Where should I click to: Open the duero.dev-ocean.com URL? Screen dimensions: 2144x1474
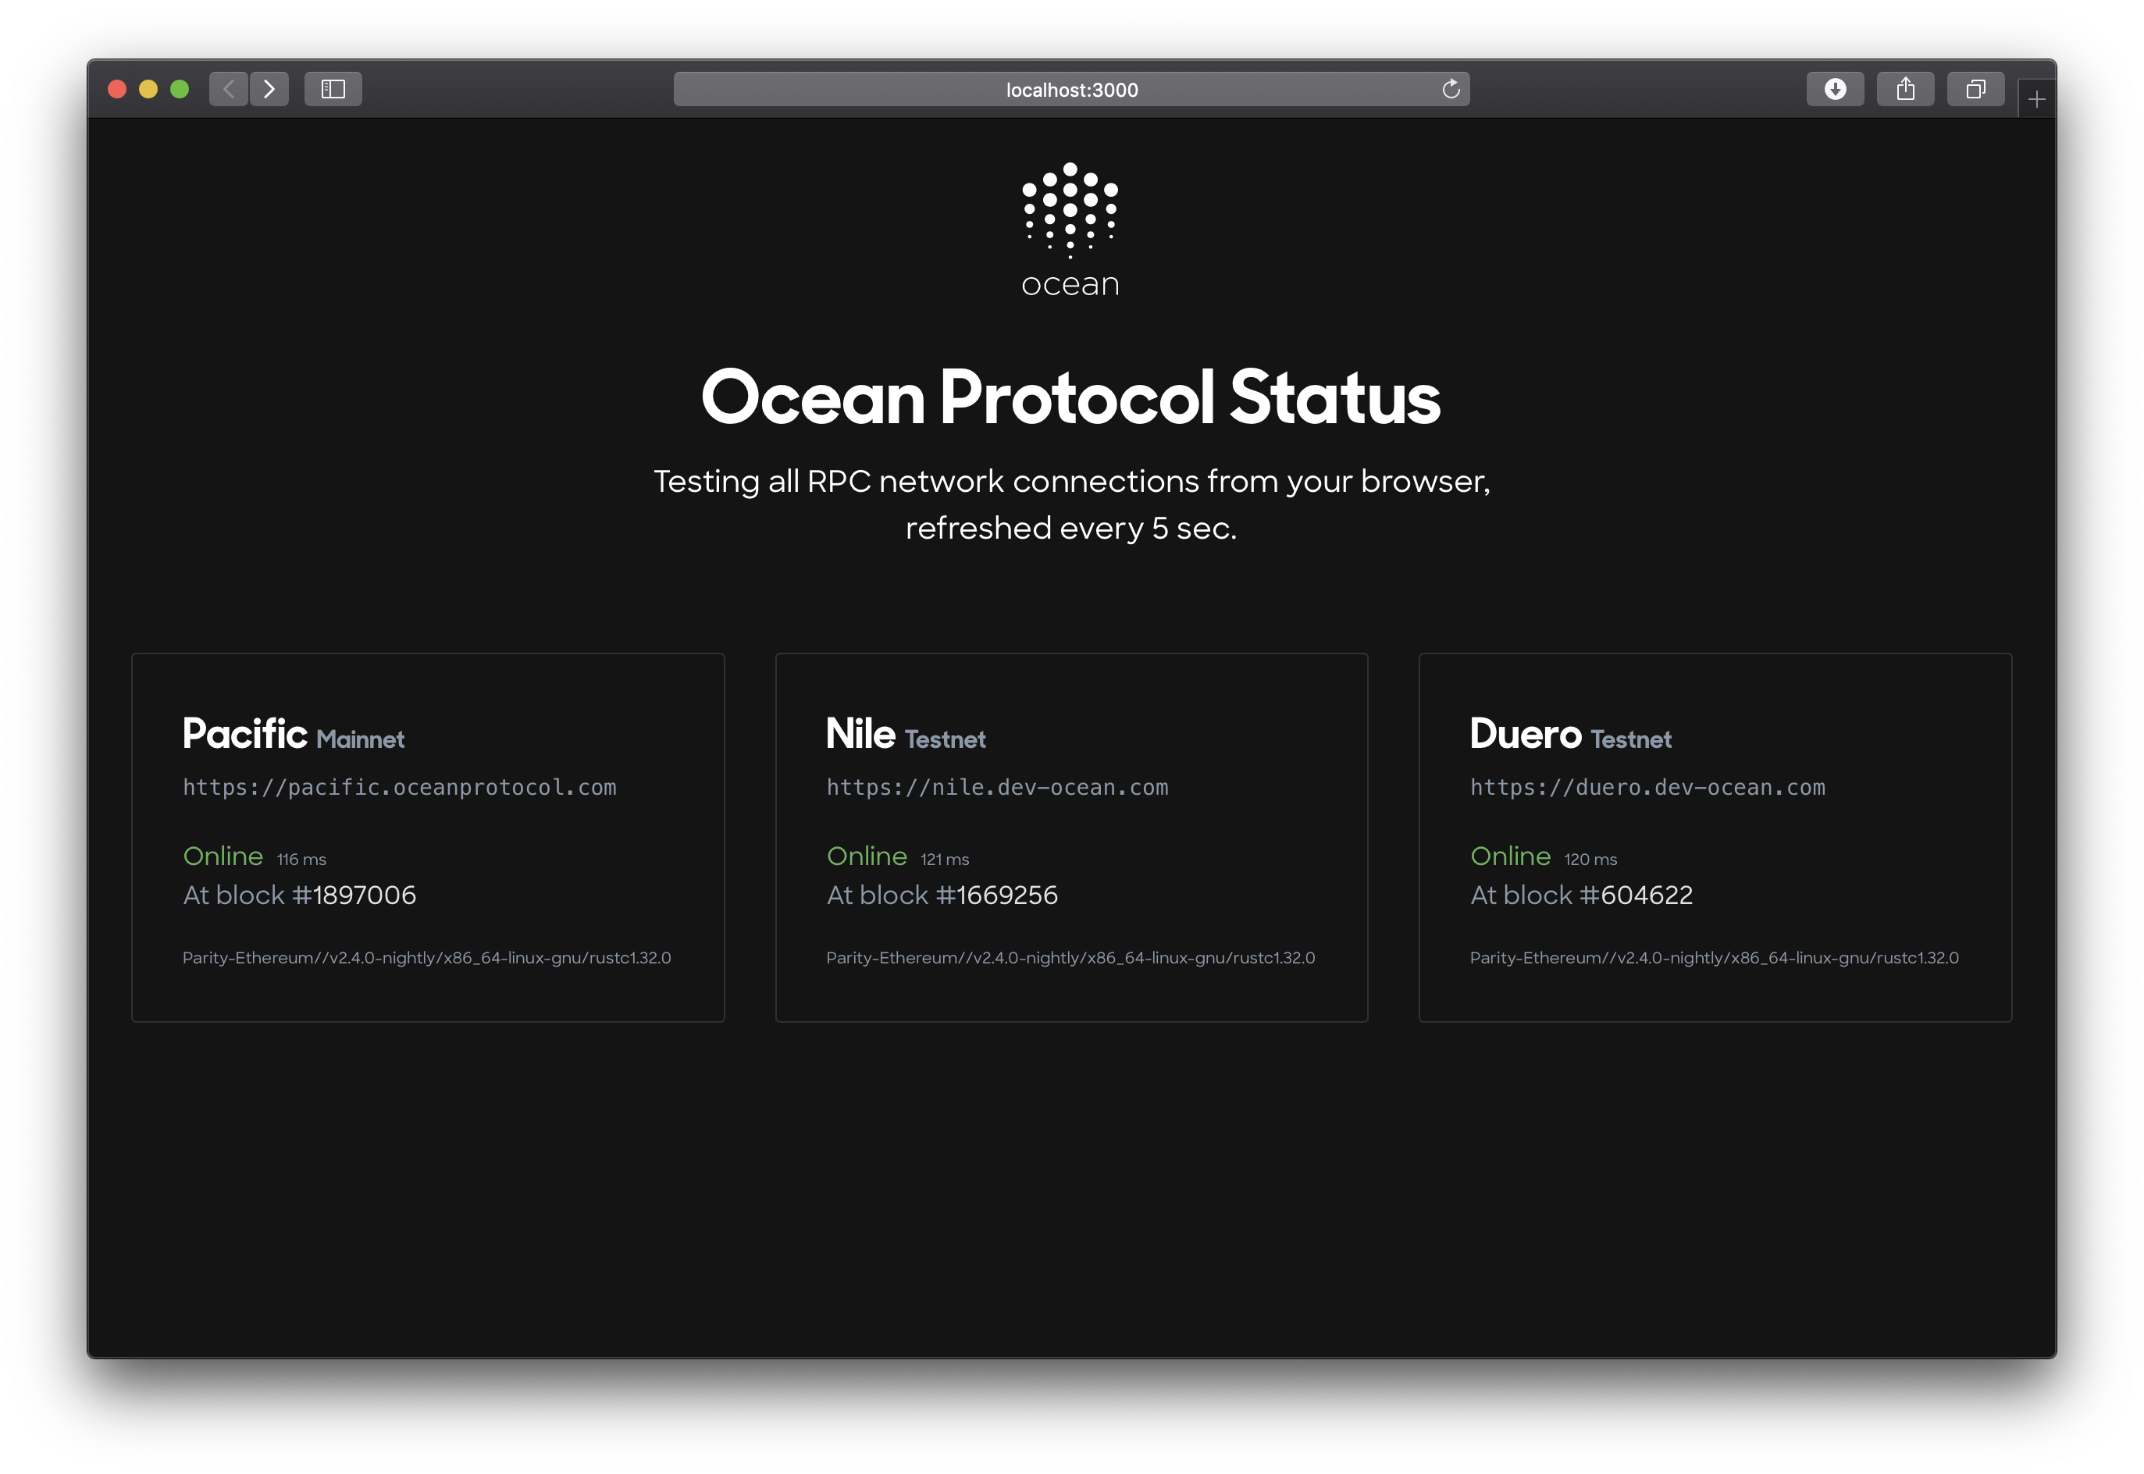1647,787
